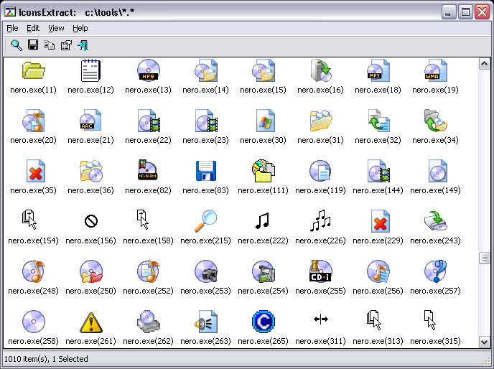
Task: Select the horizontal split arrows icon nero.exe(311)
Action: point(321,319)
